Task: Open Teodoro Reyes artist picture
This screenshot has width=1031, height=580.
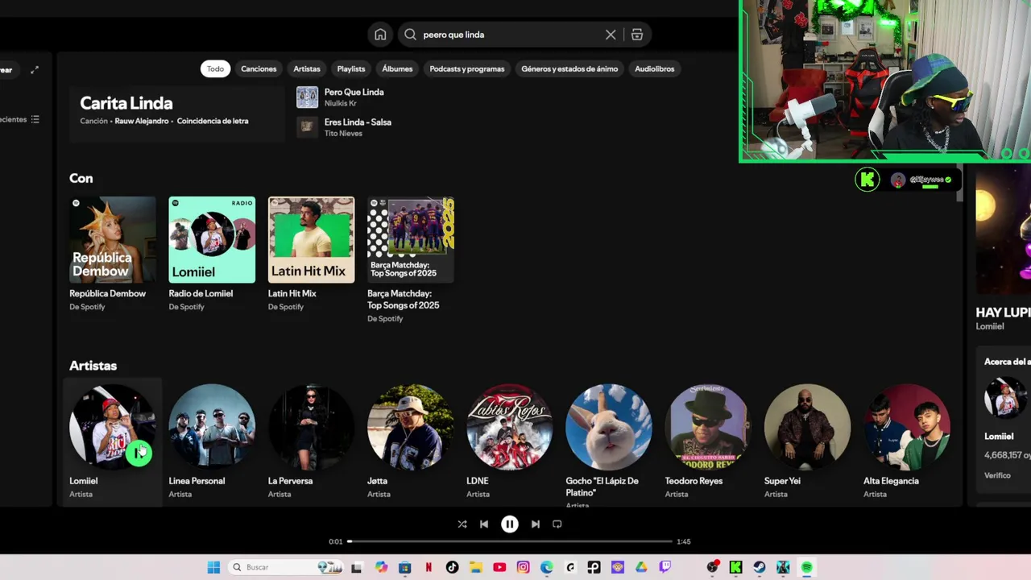Action: pyautogui.click(x=708, y=427)
